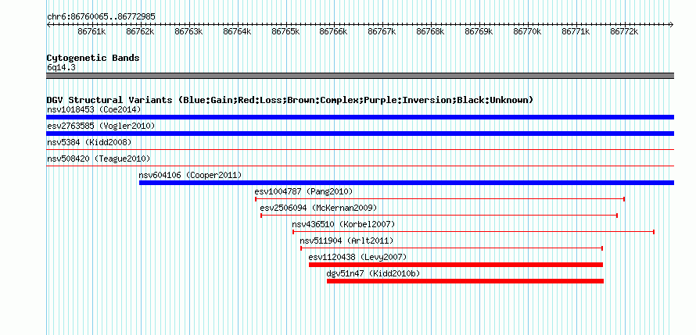Click the 86771k ruler tick label
The height and width of the screenshot is (335, 696).
click(x=576, y=31)
